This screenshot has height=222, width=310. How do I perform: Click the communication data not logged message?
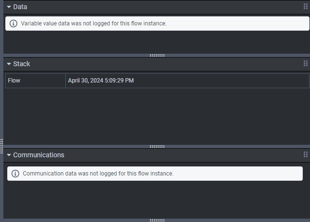click(x=98, y=174)
